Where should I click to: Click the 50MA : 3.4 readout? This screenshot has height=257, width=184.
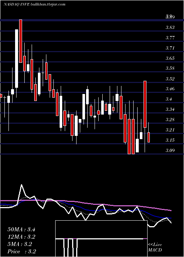click(21, 229)
